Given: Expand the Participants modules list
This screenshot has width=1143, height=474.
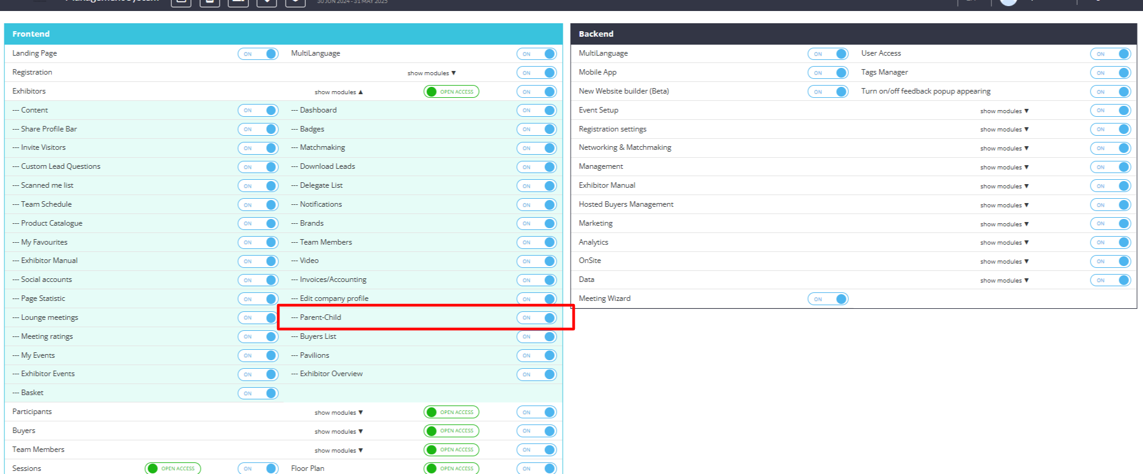Looking at the screenshot, I should pyautogui.click(x=338, y=412).
